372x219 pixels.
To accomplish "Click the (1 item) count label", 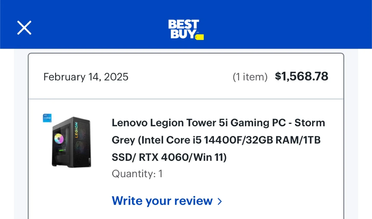I will point(250,77).
